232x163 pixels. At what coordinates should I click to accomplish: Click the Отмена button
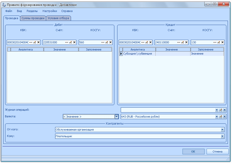[217, 152]
